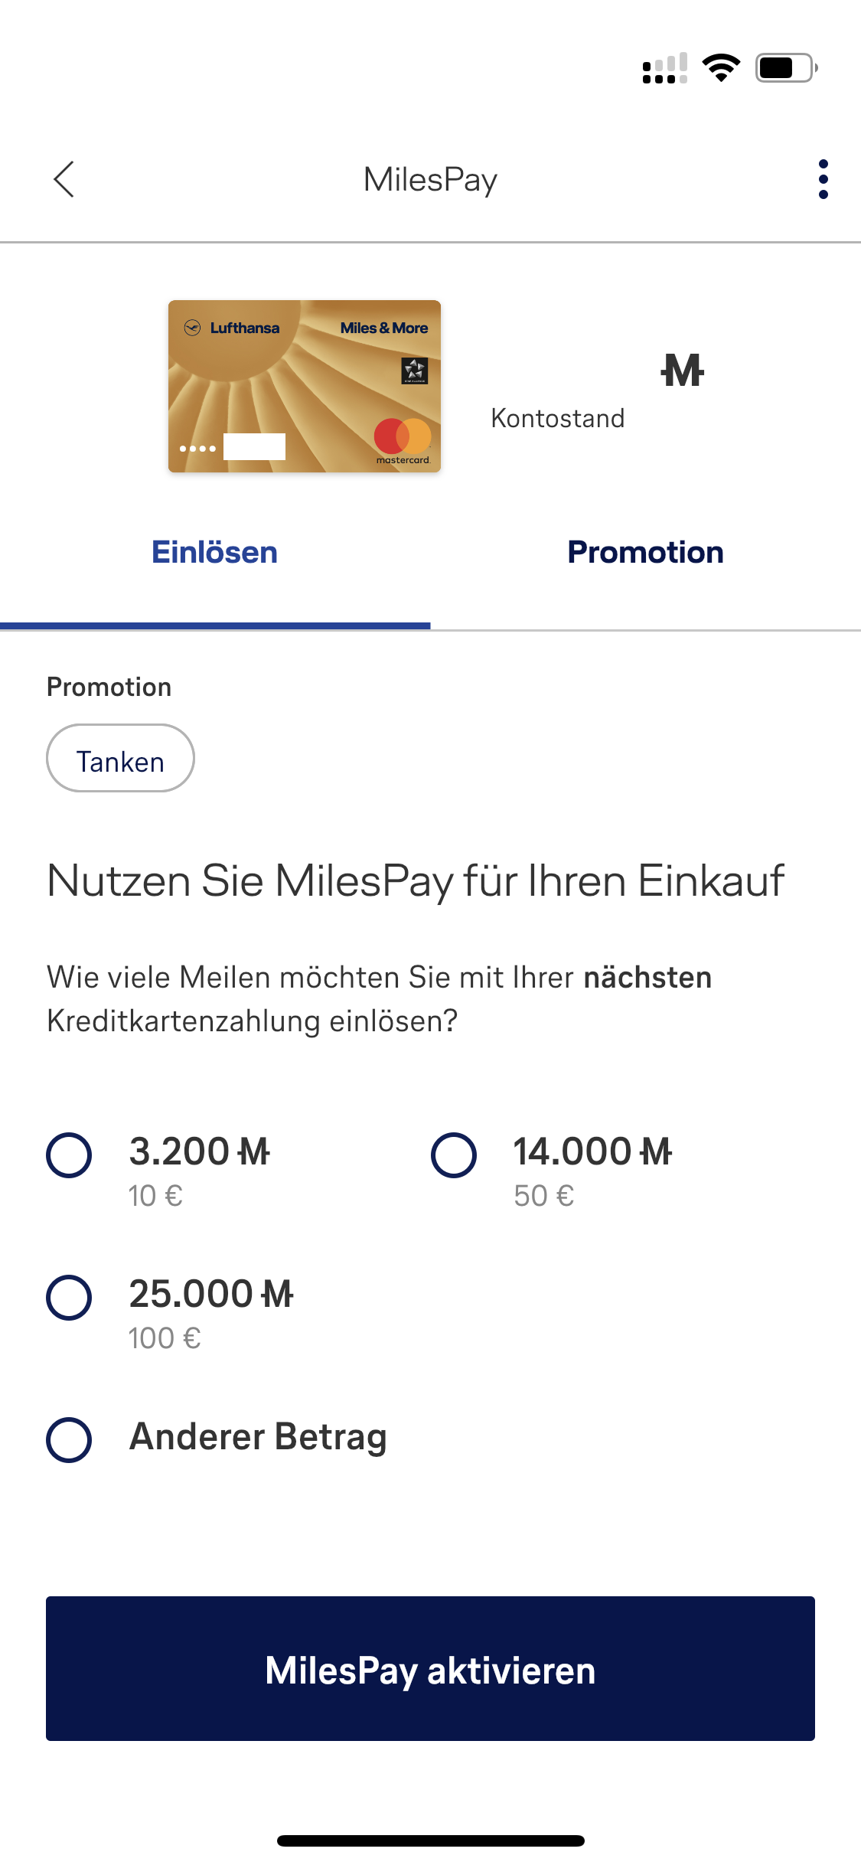Tap the Mastercard logo on the card

point(403,438)
